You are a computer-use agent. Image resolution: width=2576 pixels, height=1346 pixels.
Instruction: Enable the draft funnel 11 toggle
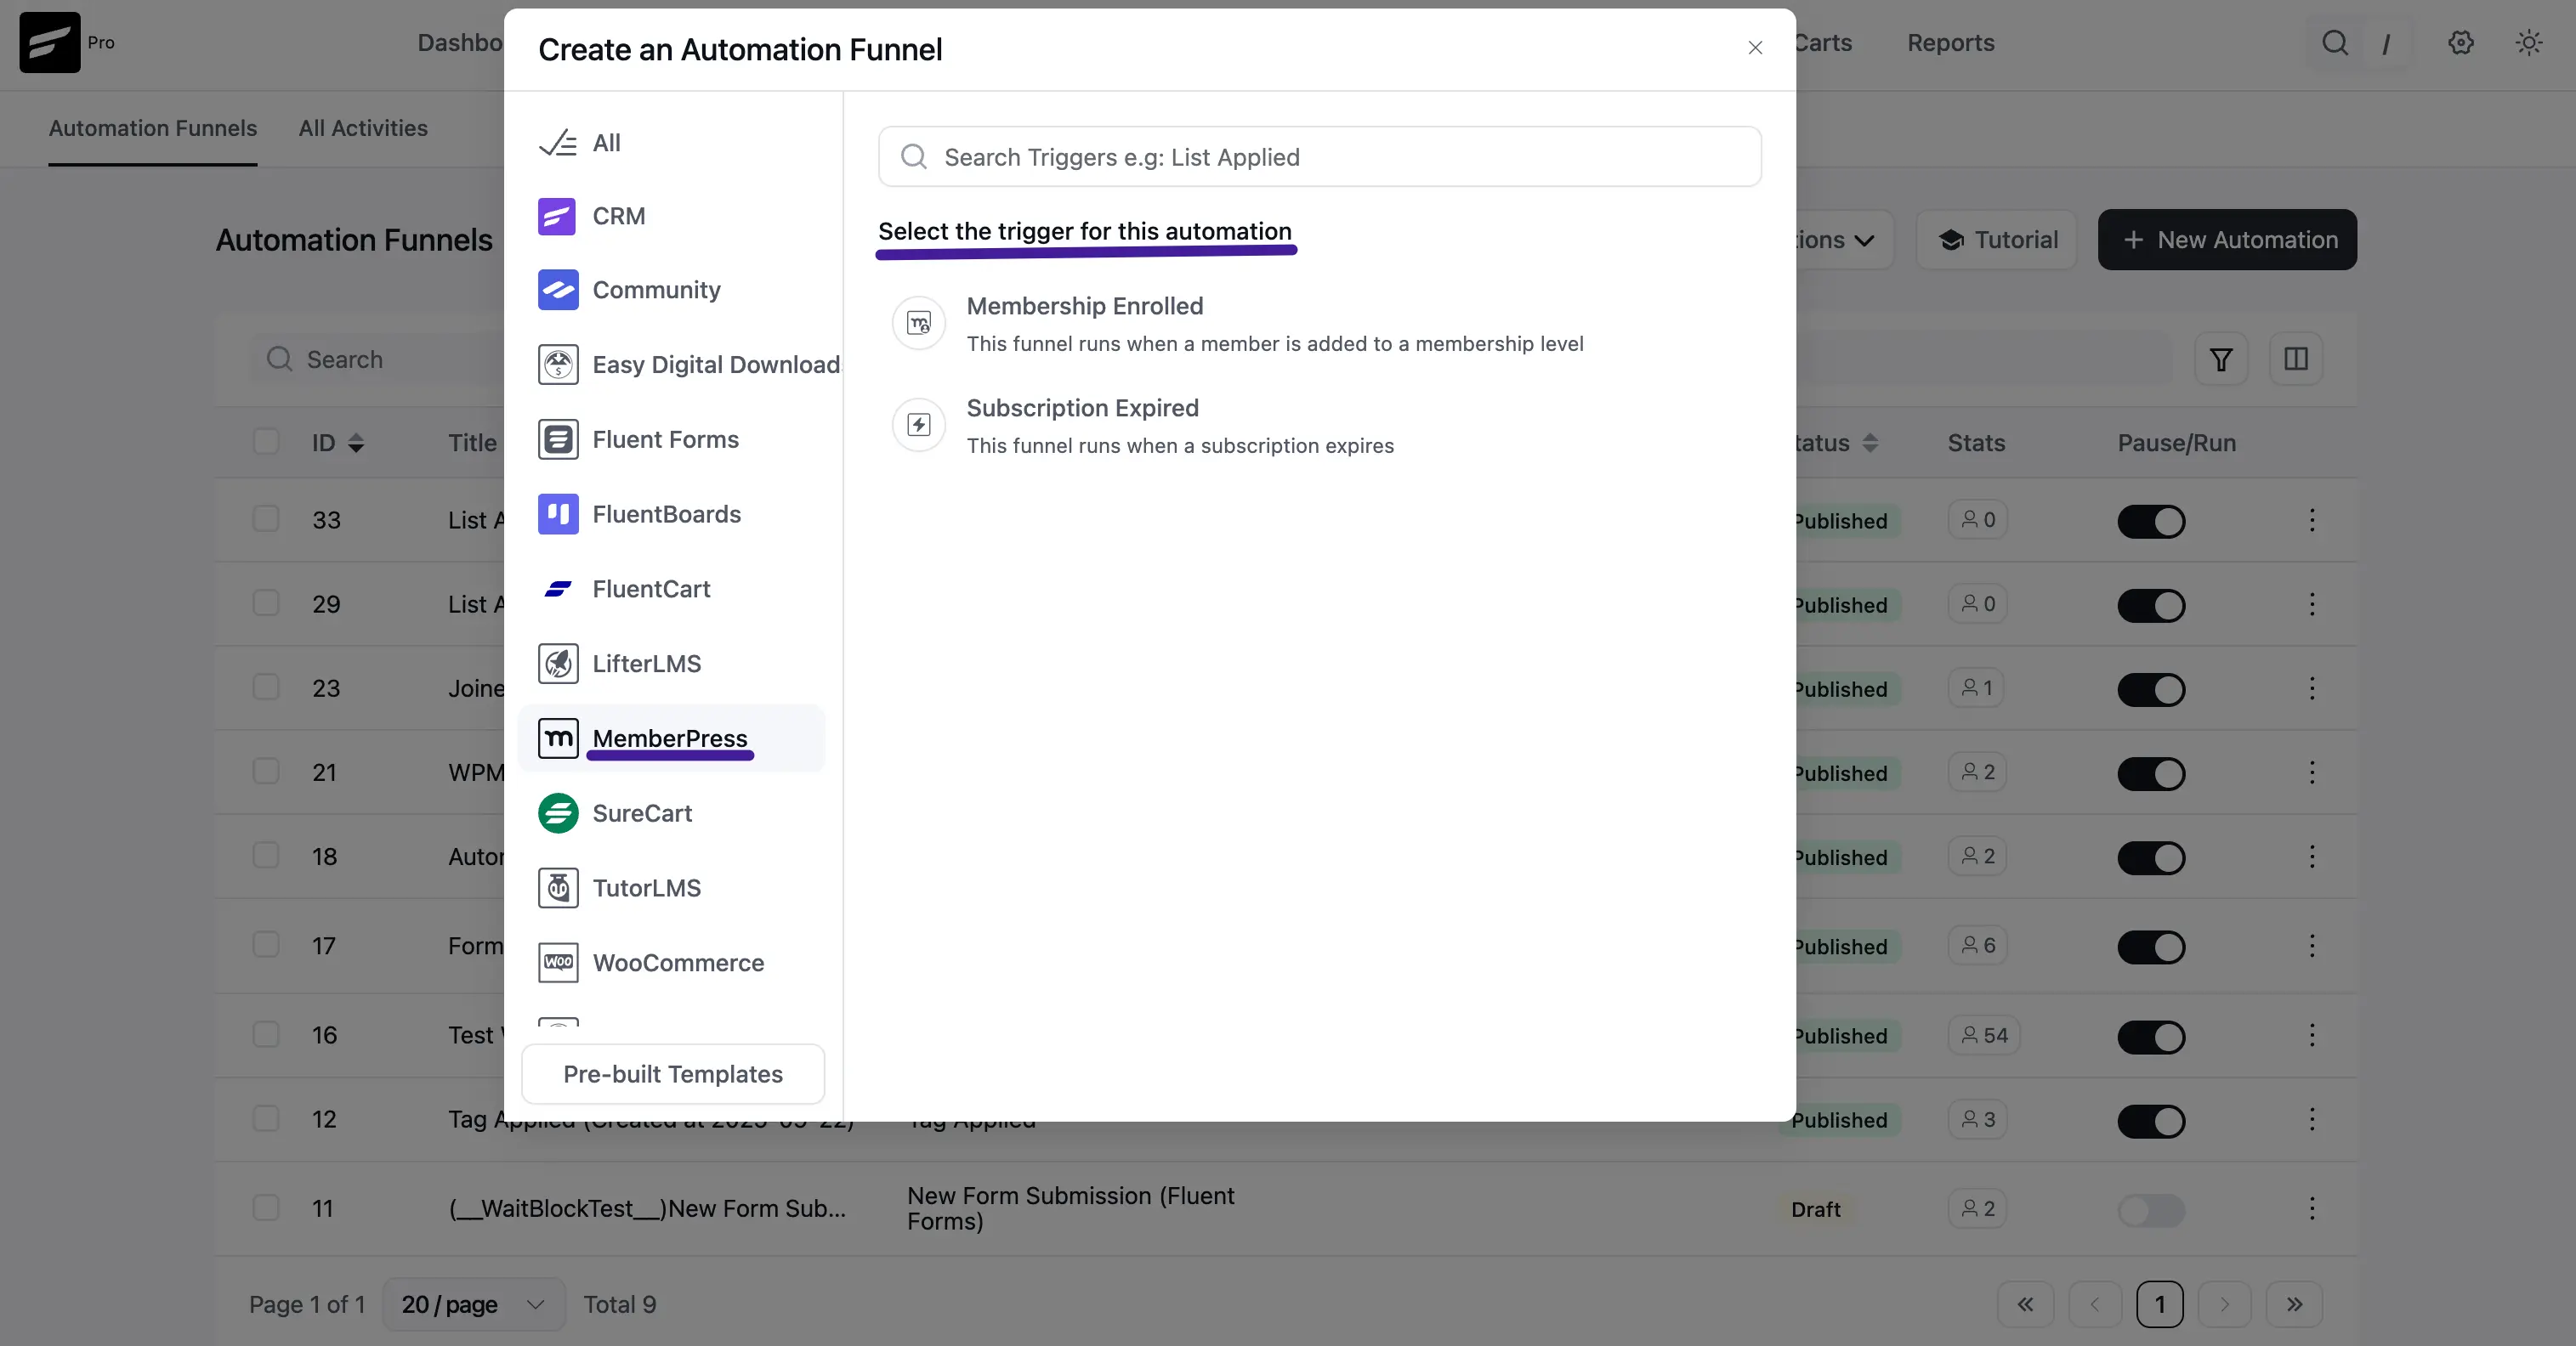[x=2151, y=1210]
